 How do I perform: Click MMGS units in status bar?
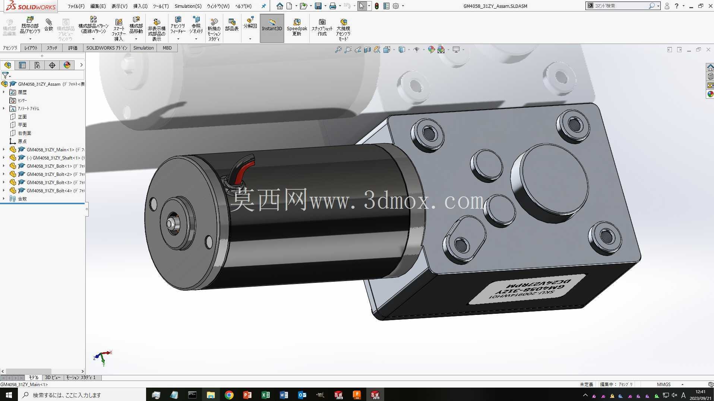[664, 384]
